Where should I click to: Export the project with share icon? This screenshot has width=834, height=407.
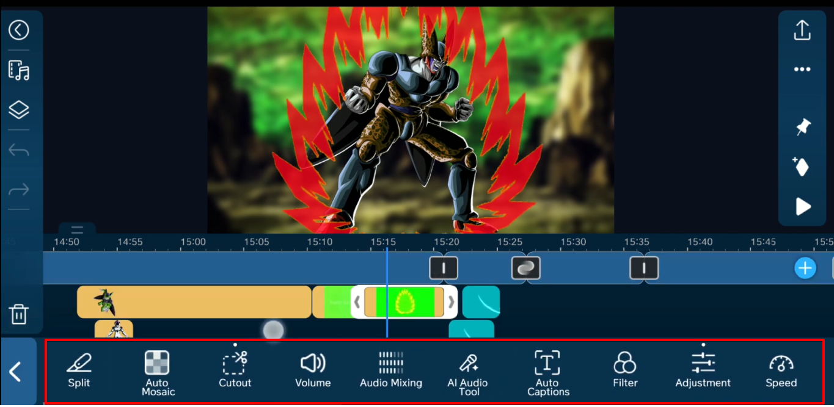[x=802, y=30]
